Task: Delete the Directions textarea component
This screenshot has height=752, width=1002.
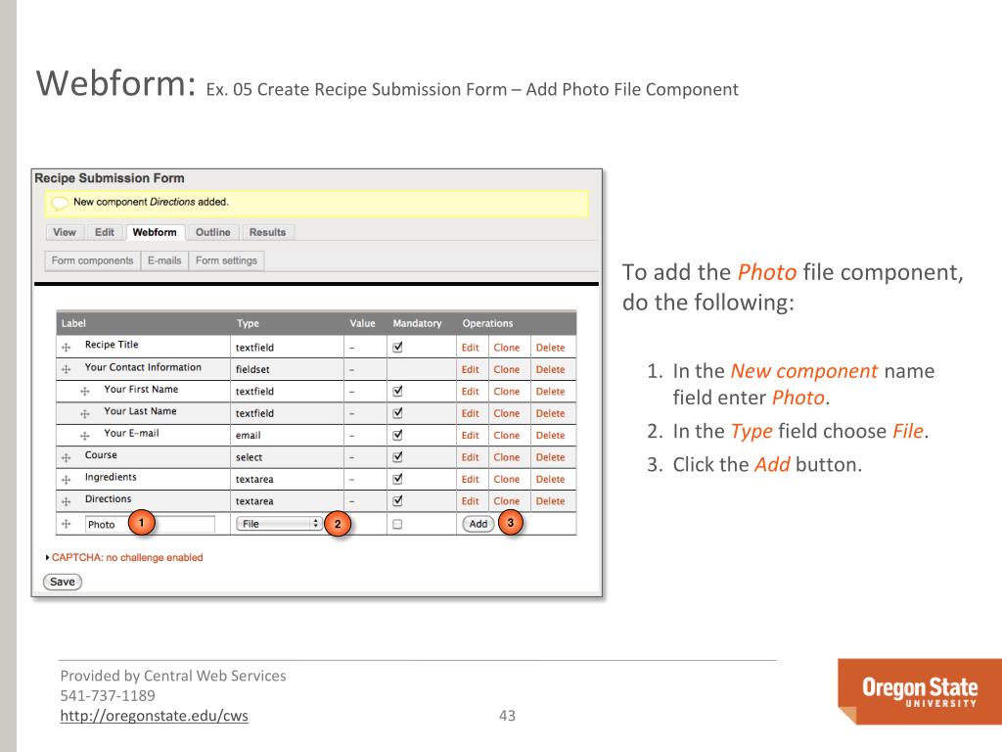Action: [x=550, y=500]
